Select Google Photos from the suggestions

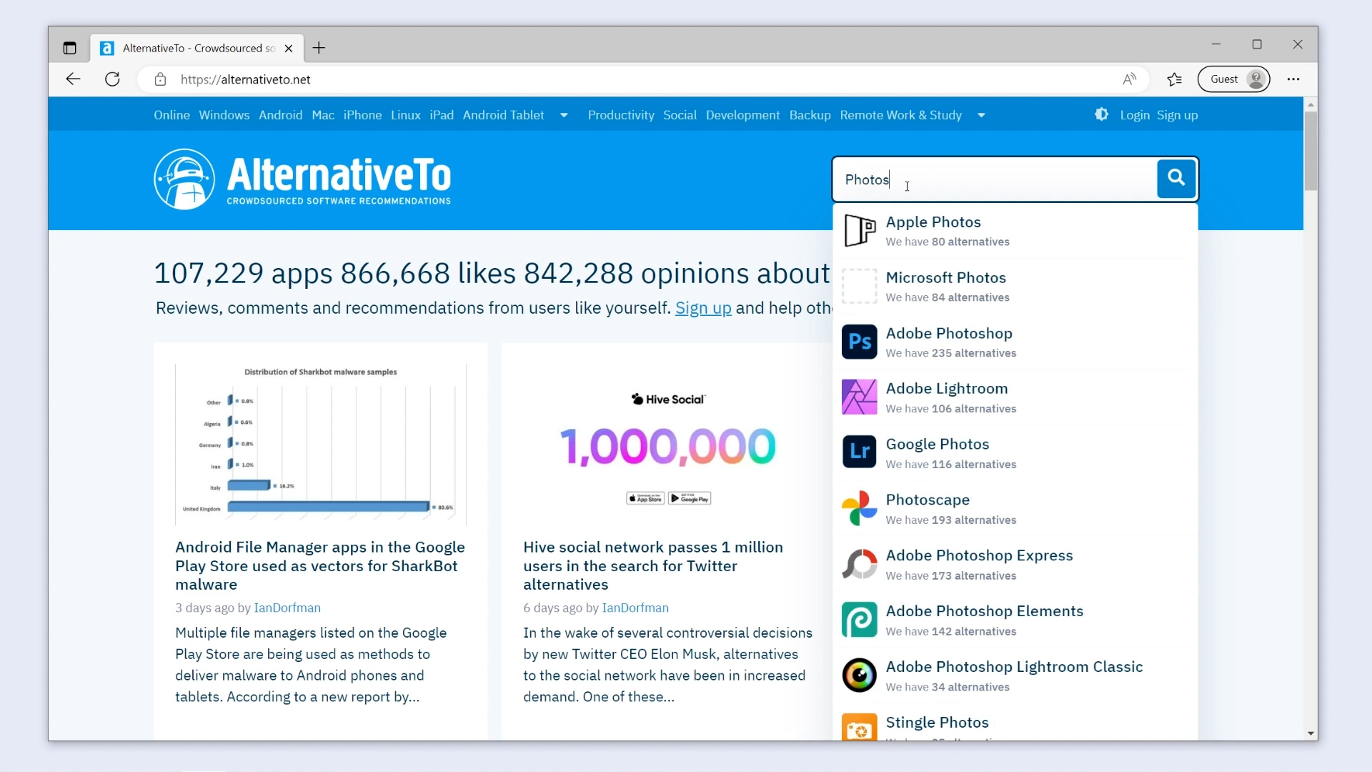(x=937, y=445)
